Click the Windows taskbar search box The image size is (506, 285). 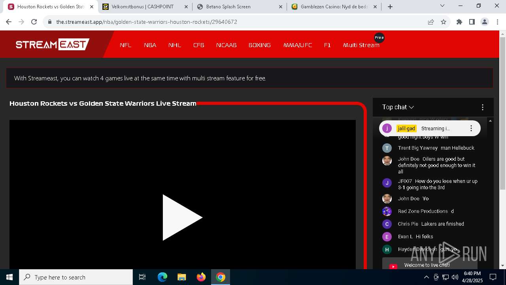pyautogui.click(x=76, y=277)
